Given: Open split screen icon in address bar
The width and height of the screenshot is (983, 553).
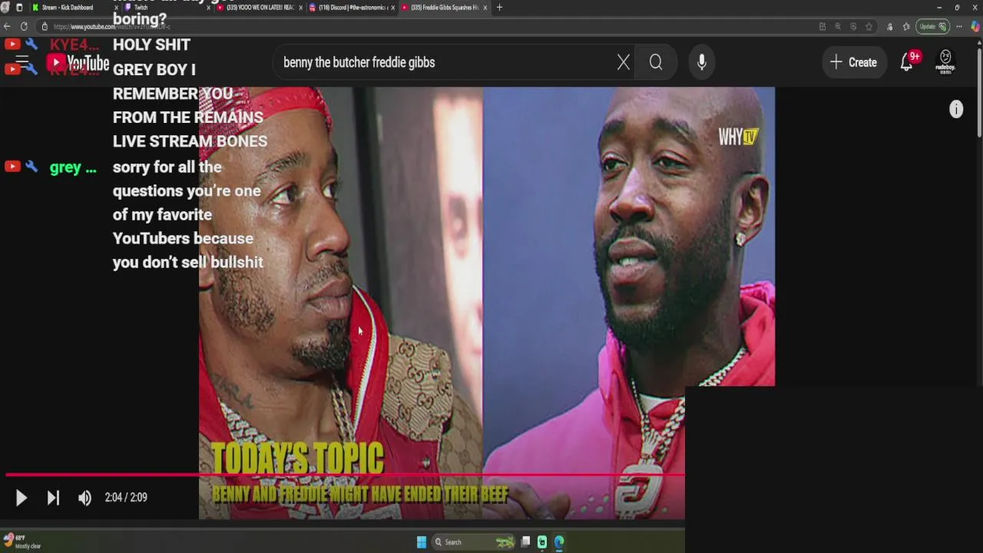Looking at the screenshot, I should pyautogui.click(x=822, y=26).
